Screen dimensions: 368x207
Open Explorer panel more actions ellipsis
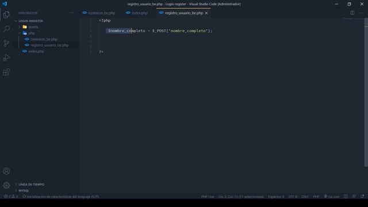[x=72, y=13]
